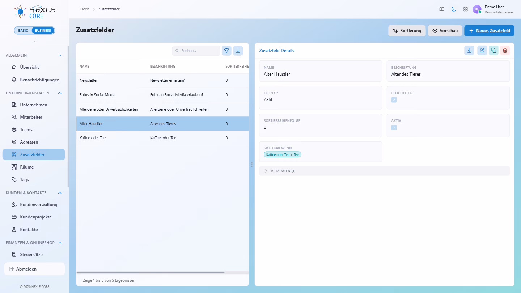Sort by BESCHRIFTUNG column header
The image size is (521, 293).
(163, 67)
